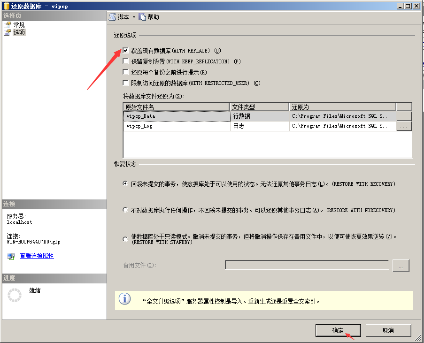The width and height of the screenshot is (424, 343).
Task: Click the database icon in title bar
Action: click(x=6, y=6)
